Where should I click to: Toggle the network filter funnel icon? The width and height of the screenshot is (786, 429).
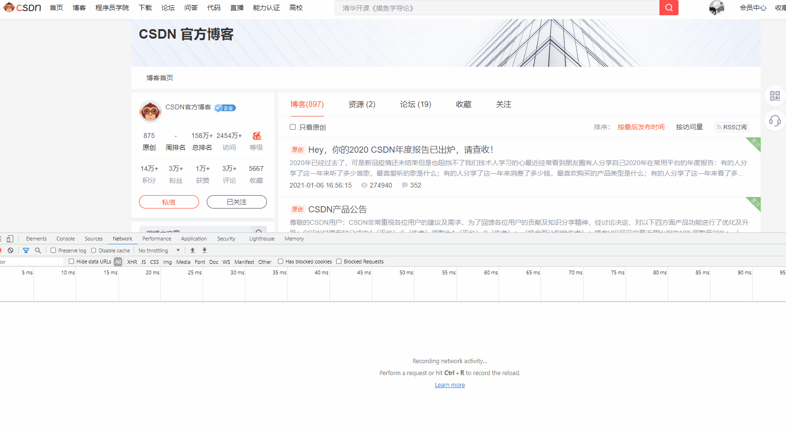[x=26, y=251]
